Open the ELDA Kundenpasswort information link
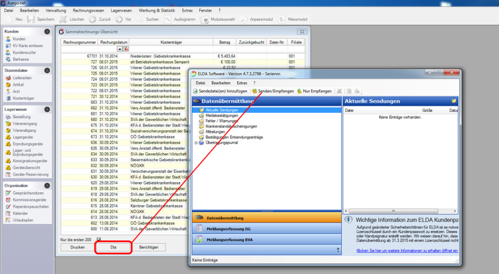Screen dimensions: 499x274 [407, 251]
